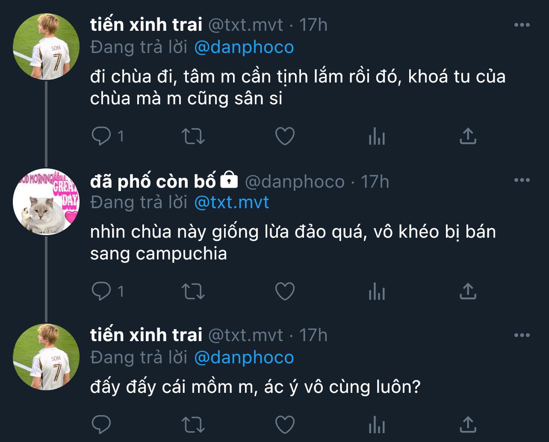The image size is (549, 442).
Task: Reply to đã phố còn bố's tweet
Action: (x=102, y=292)
